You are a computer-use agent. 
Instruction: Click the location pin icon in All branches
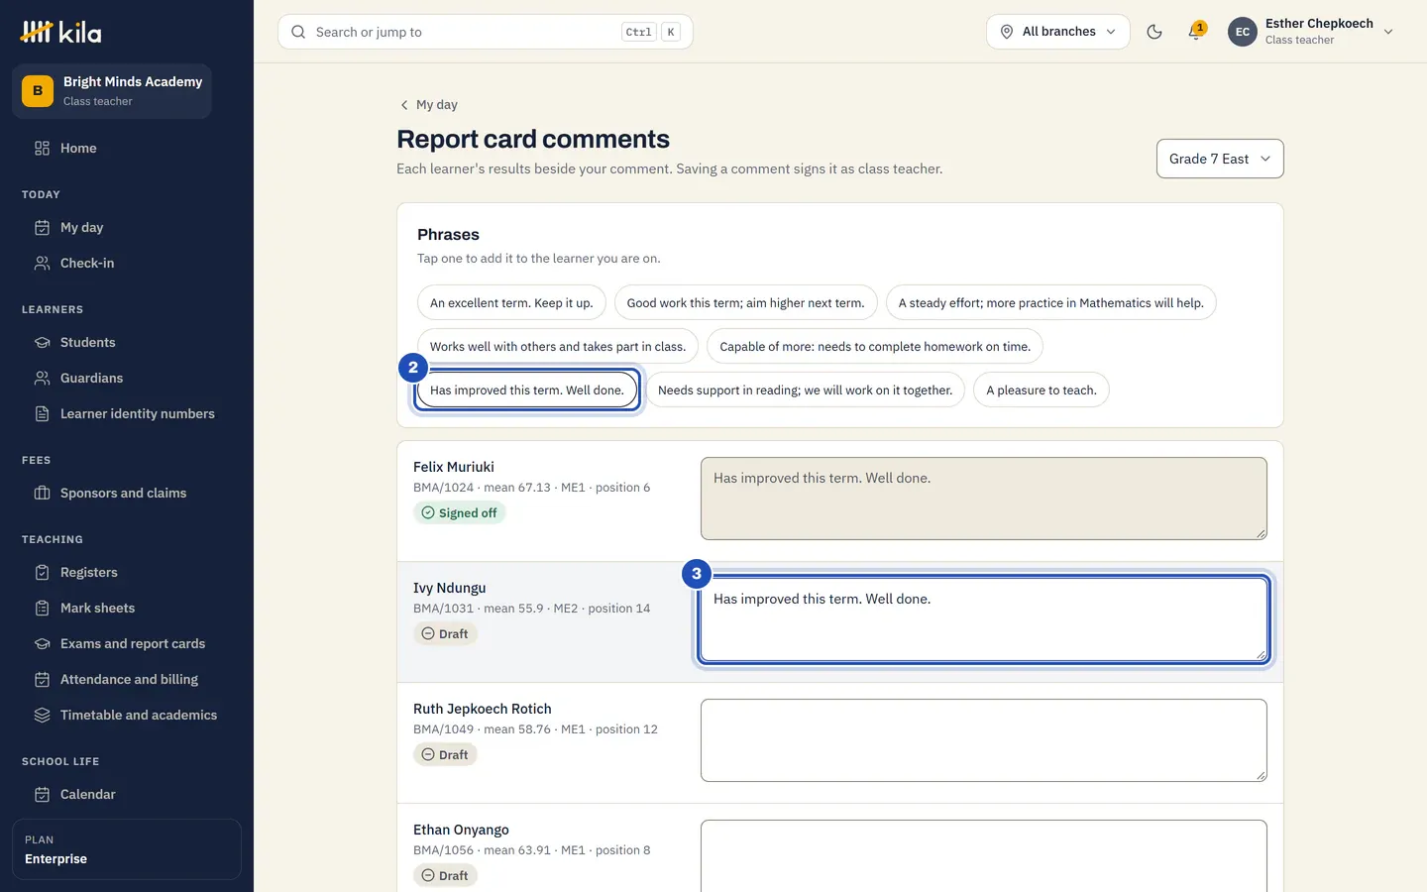point(1007,32)
